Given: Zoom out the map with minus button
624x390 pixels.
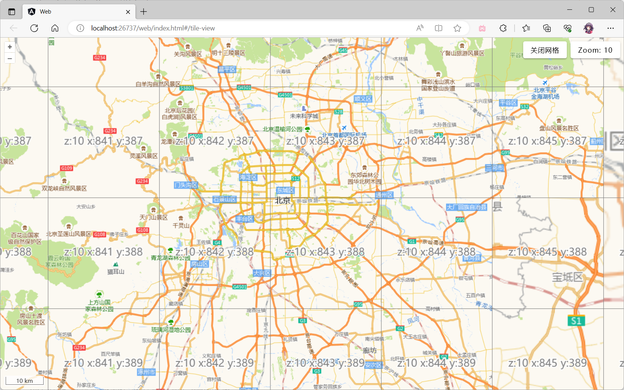Looking at the screenshot, I should click(10, 58).
